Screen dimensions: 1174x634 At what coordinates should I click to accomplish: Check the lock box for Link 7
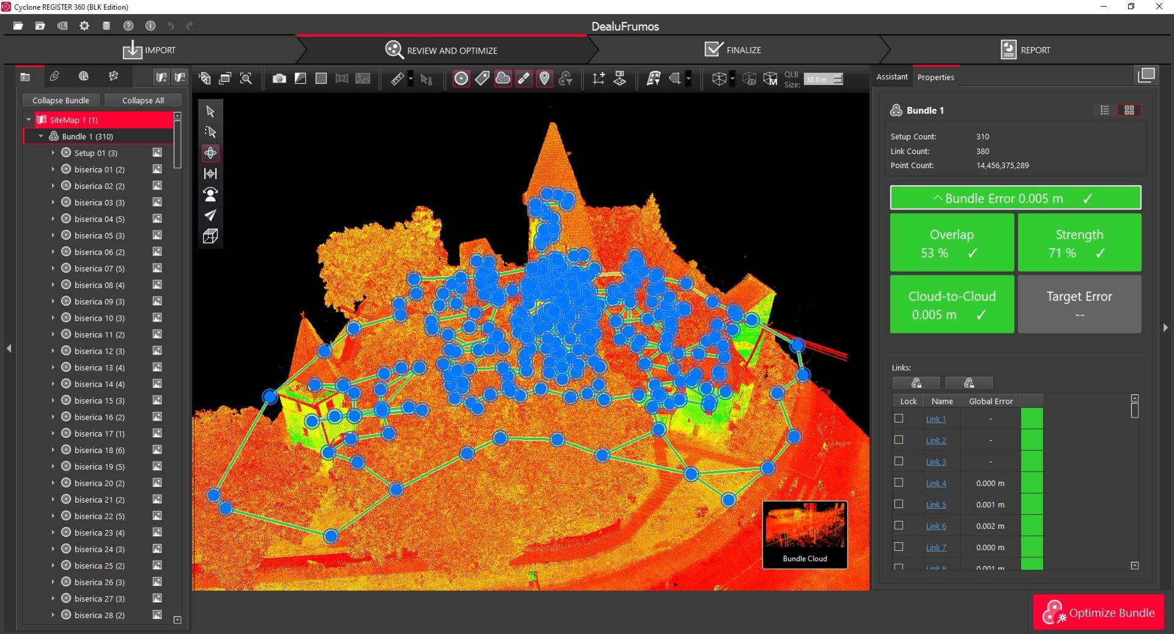[x=898, y=547]
